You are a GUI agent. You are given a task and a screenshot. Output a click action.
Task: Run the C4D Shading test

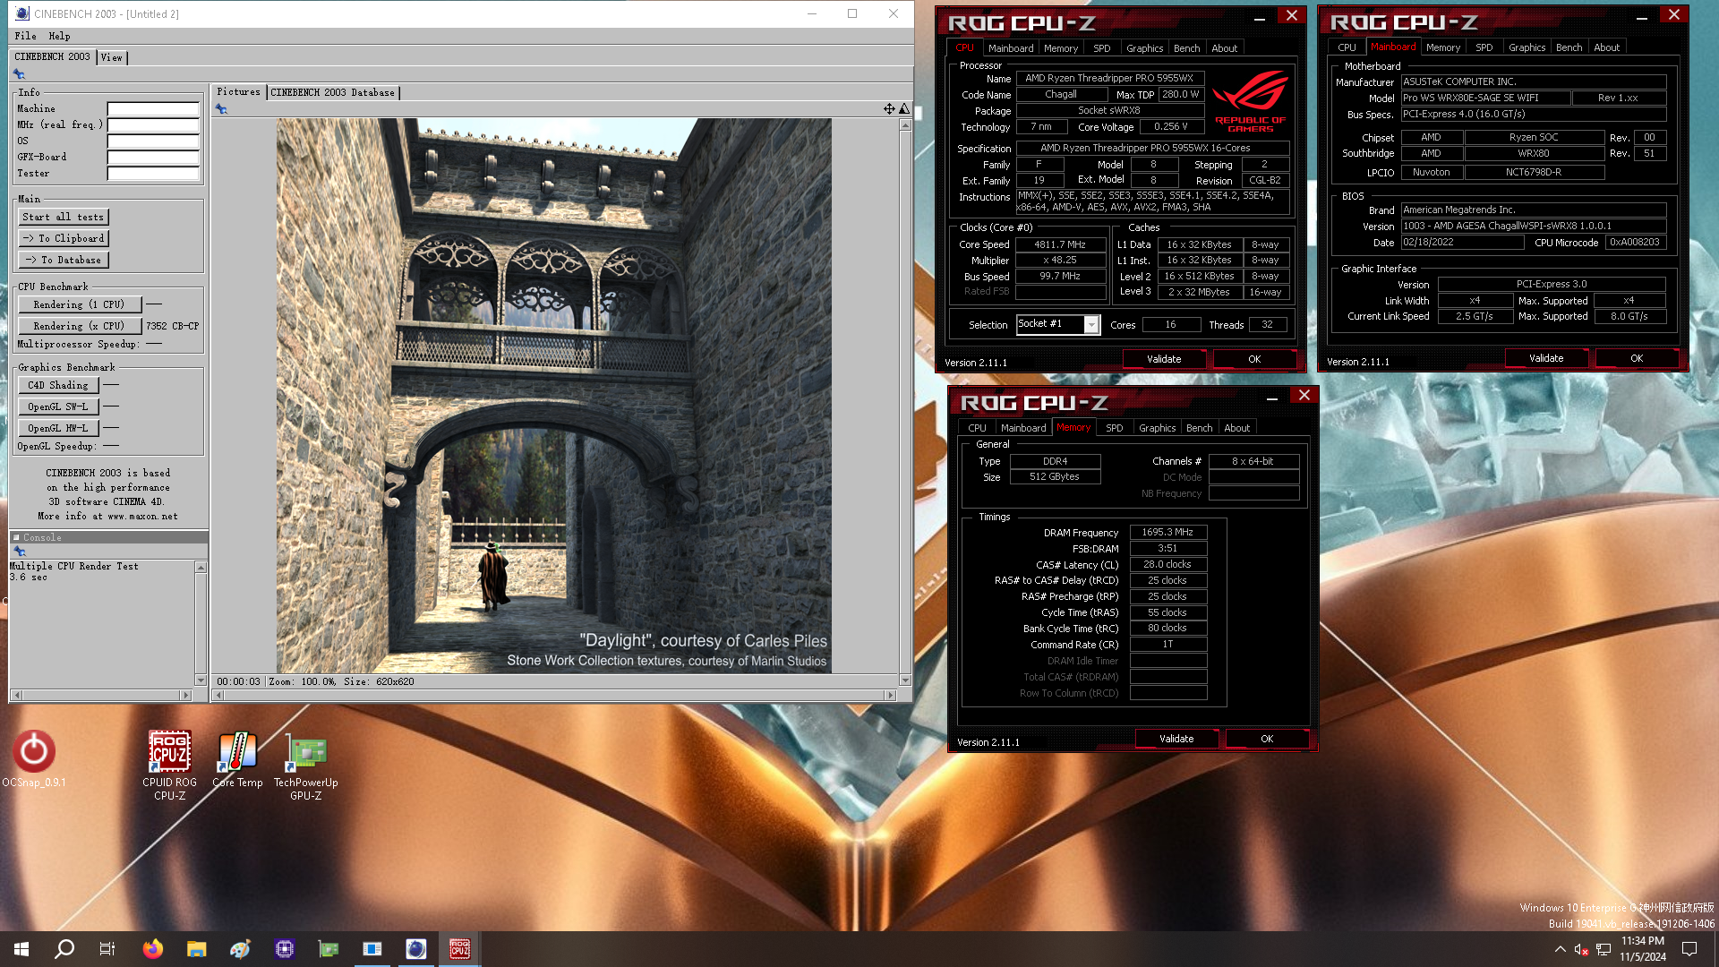[58, 385]
